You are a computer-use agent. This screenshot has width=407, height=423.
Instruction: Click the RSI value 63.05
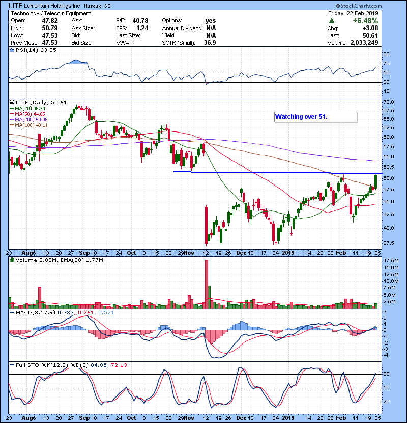47,50
